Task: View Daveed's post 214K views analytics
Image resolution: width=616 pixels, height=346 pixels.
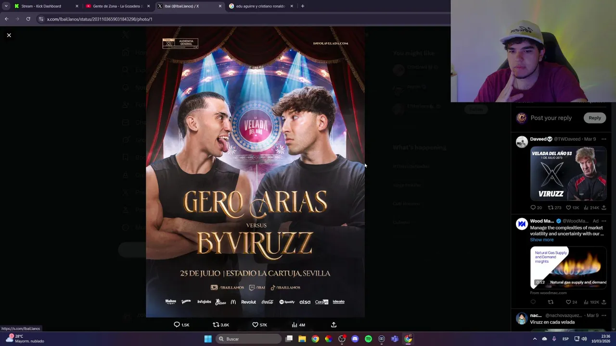Action: (x=591, y=208)
